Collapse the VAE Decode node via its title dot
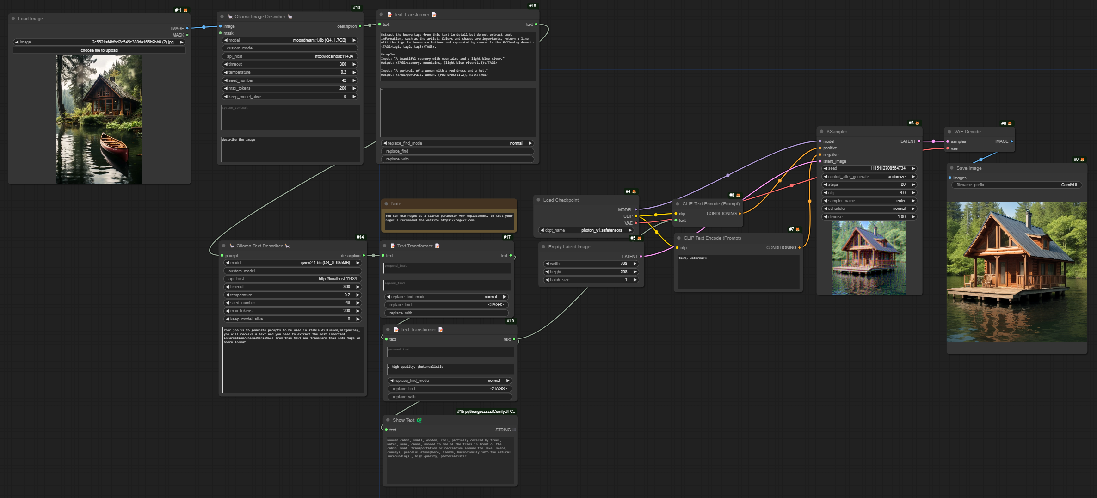The width and height of the screenshot is (1097, 498). pos(949,132)
